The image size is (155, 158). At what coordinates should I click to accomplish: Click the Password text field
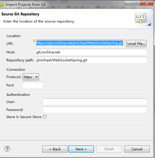[95, 110]
